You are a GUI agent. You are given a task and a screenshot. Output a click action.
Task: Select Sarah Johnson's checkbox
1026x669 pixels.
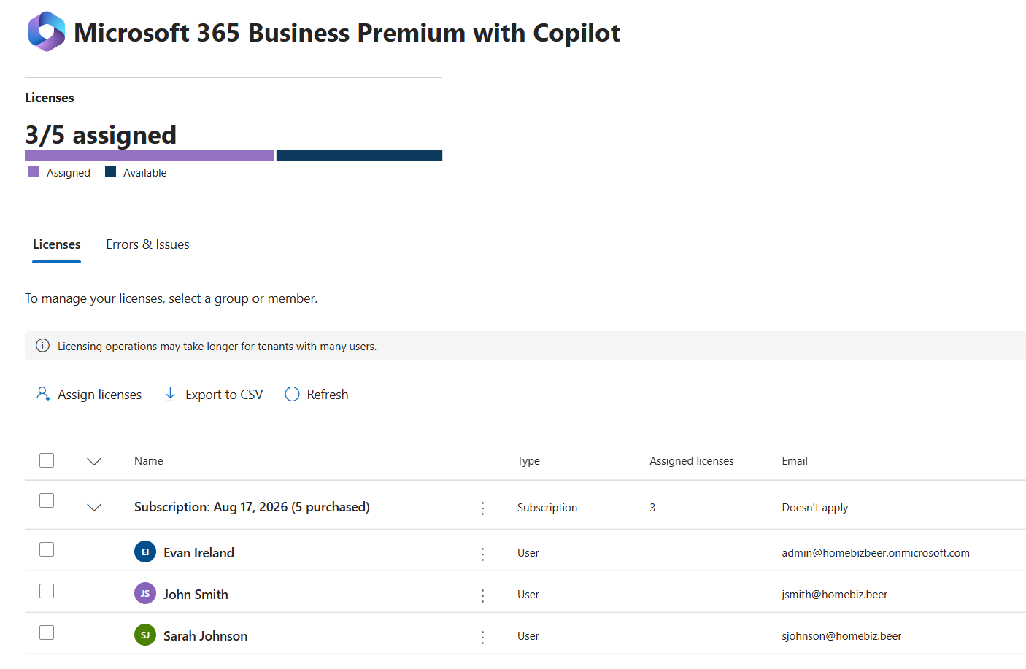click(47, 633)
